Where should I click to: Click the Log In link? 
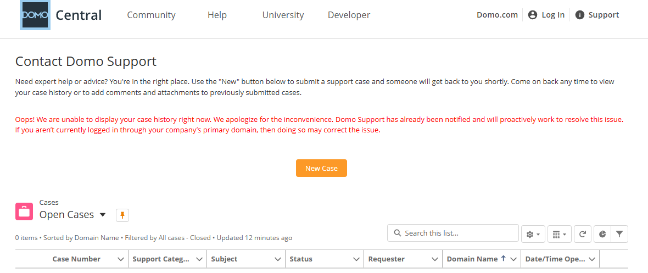546,15
